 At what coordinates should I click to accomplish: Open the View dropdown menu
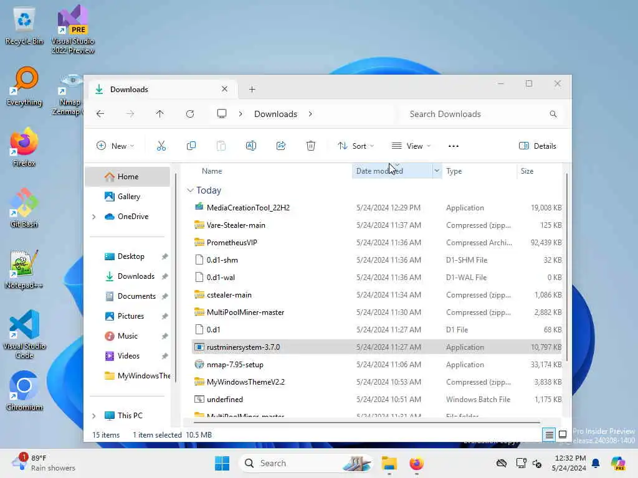pos(411,146)
